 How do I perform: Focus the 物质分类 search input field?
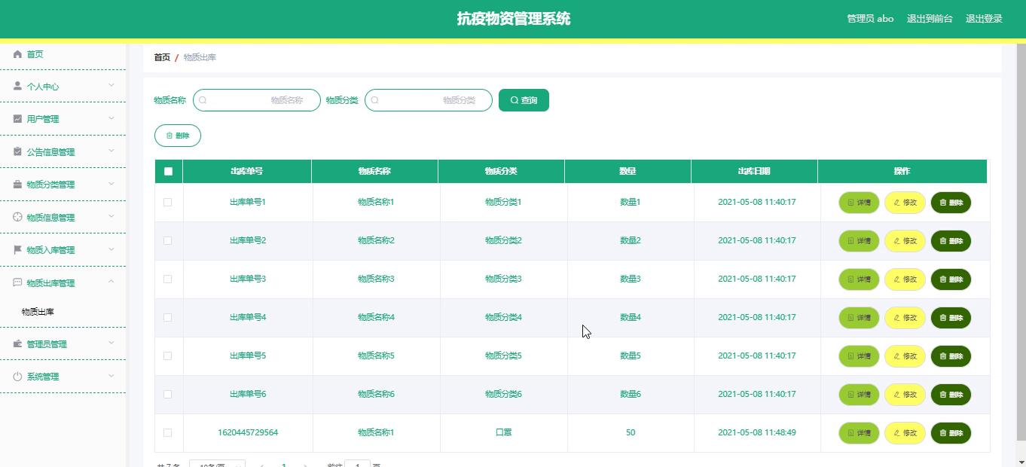coord(428,100)
